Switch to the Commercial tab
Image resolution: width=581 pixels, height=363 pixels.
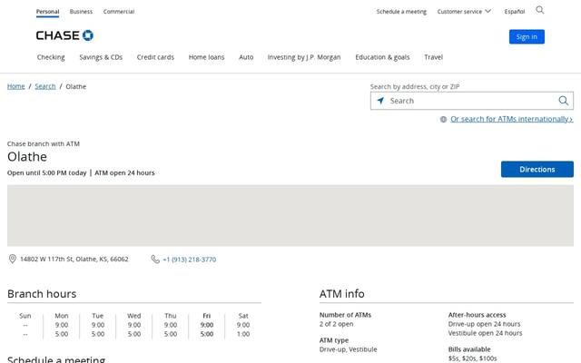119,12
